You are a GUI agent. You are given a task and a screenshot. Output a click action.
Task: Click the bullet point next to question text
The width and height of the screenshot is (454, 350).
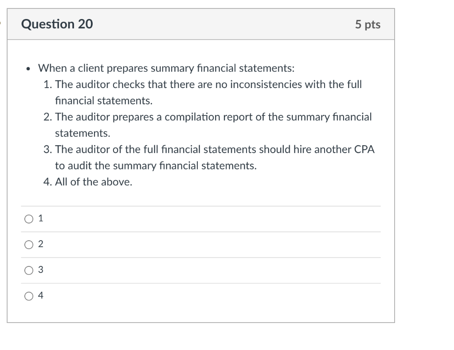(x=28, y=68)
